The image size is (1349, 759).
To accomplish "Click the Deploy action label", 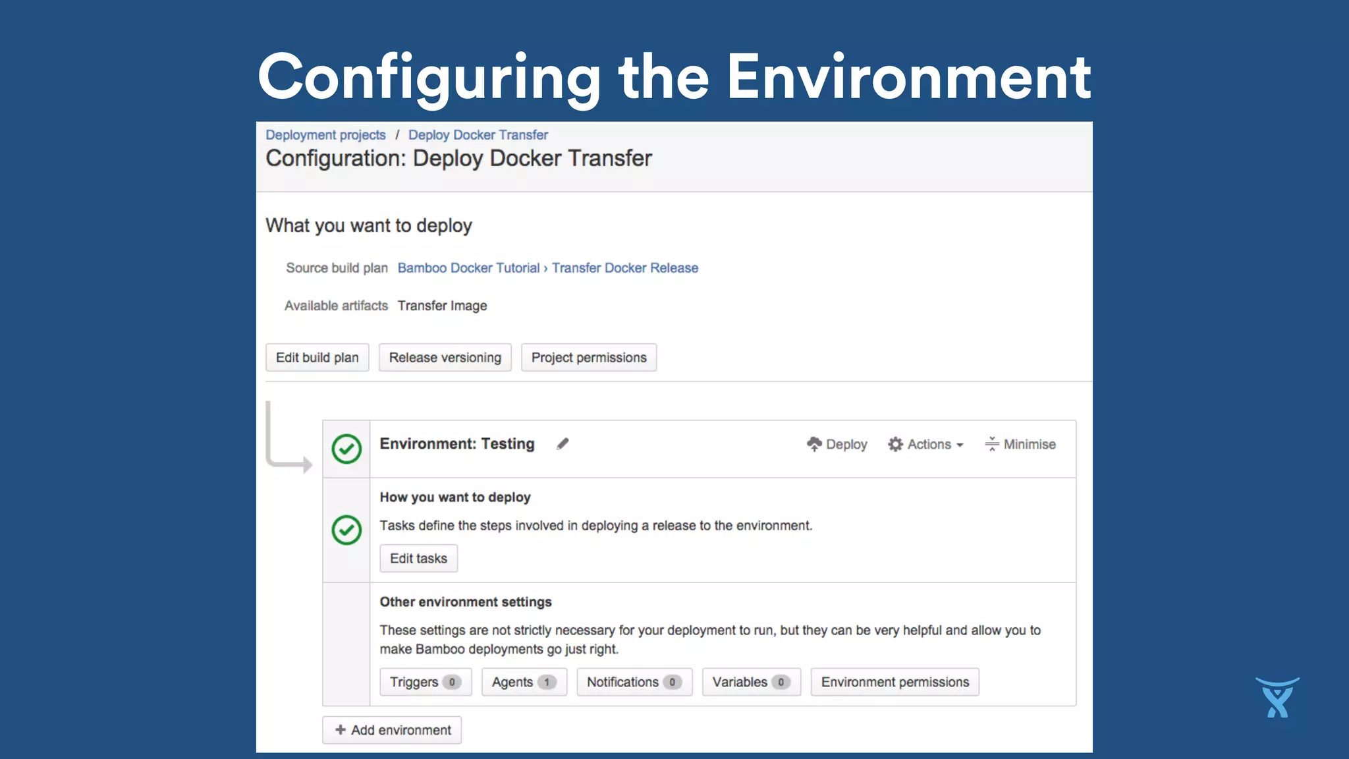I will pyautogui.click(x=846, y=445).
